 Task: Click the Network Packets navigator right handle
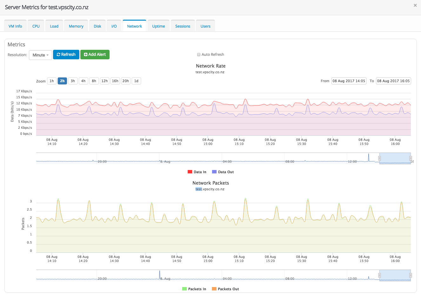pyautogui.click(x=411, y=275)
